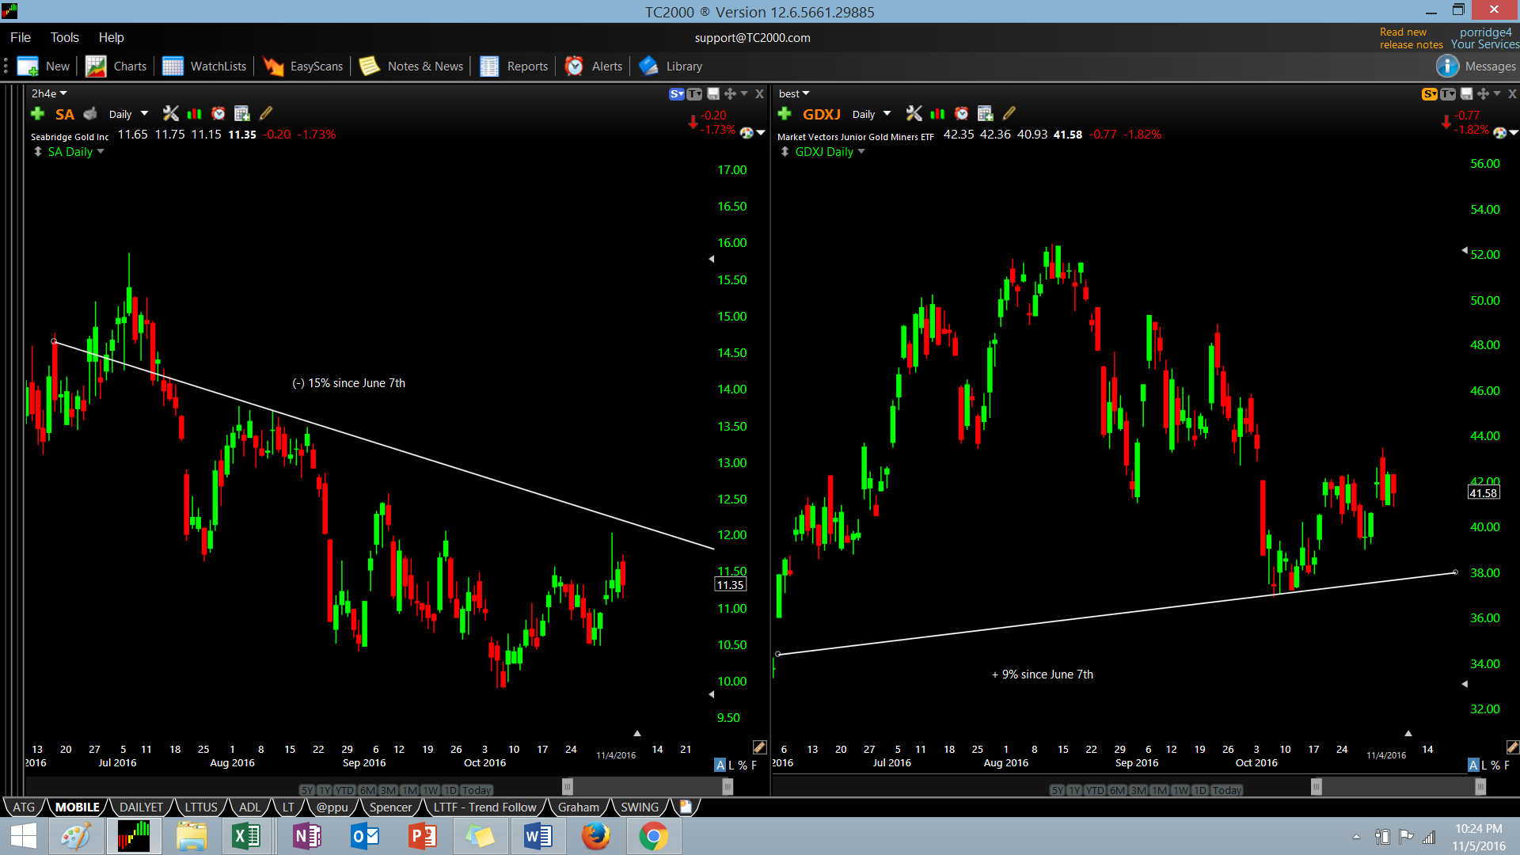The width and height of the screenshot is (1520, 855).
Task: Expand the '2h4e' layout dropdown
Action: click(x=49, y=93)
